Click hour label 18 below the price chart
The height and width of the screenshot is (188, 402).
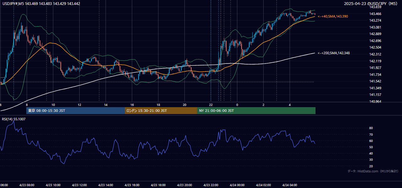pos(159,105)
